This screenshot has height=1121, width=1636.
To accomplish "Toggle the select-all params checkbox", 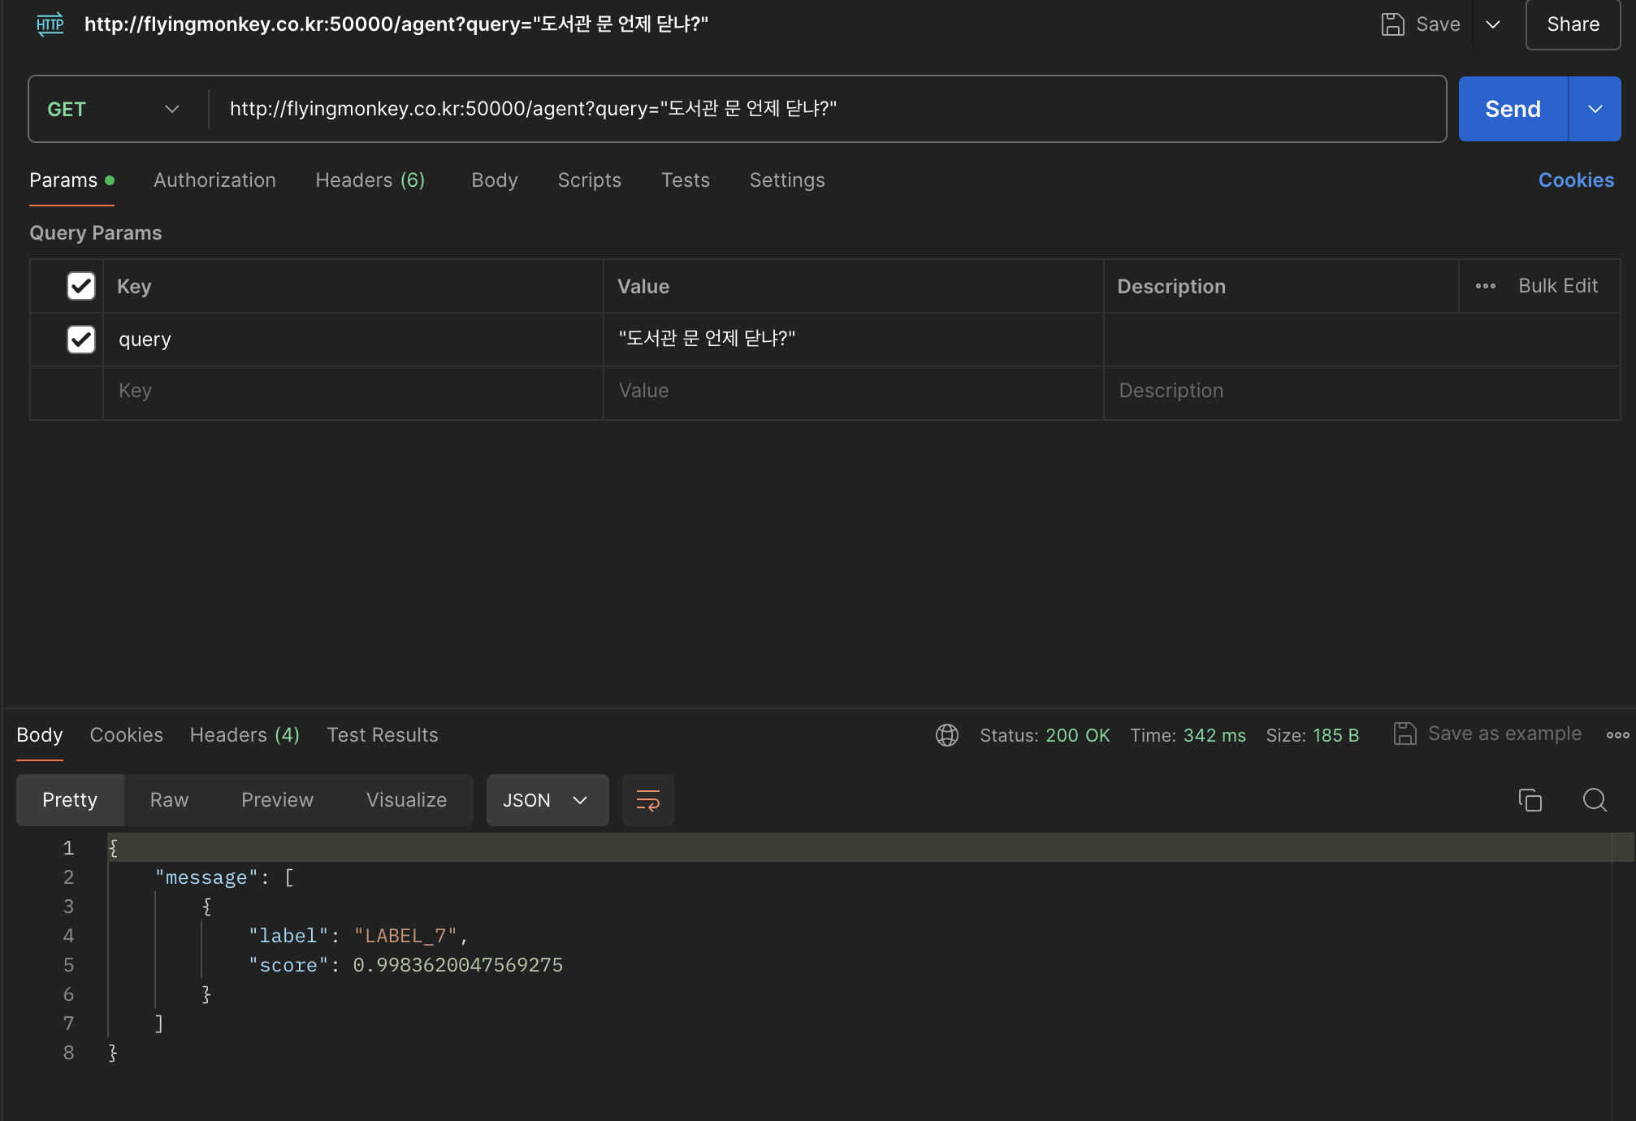I will 81,286.
